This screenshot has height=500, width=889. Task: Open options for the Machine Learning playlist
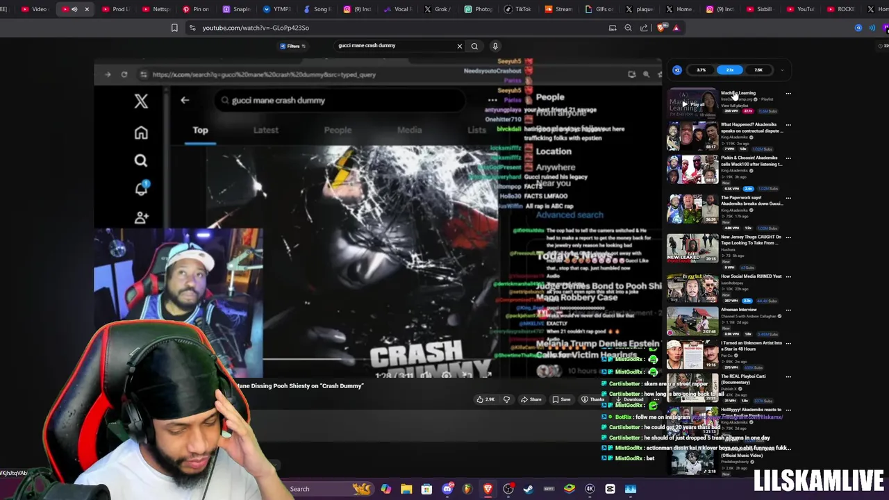[x=788, y=93]
